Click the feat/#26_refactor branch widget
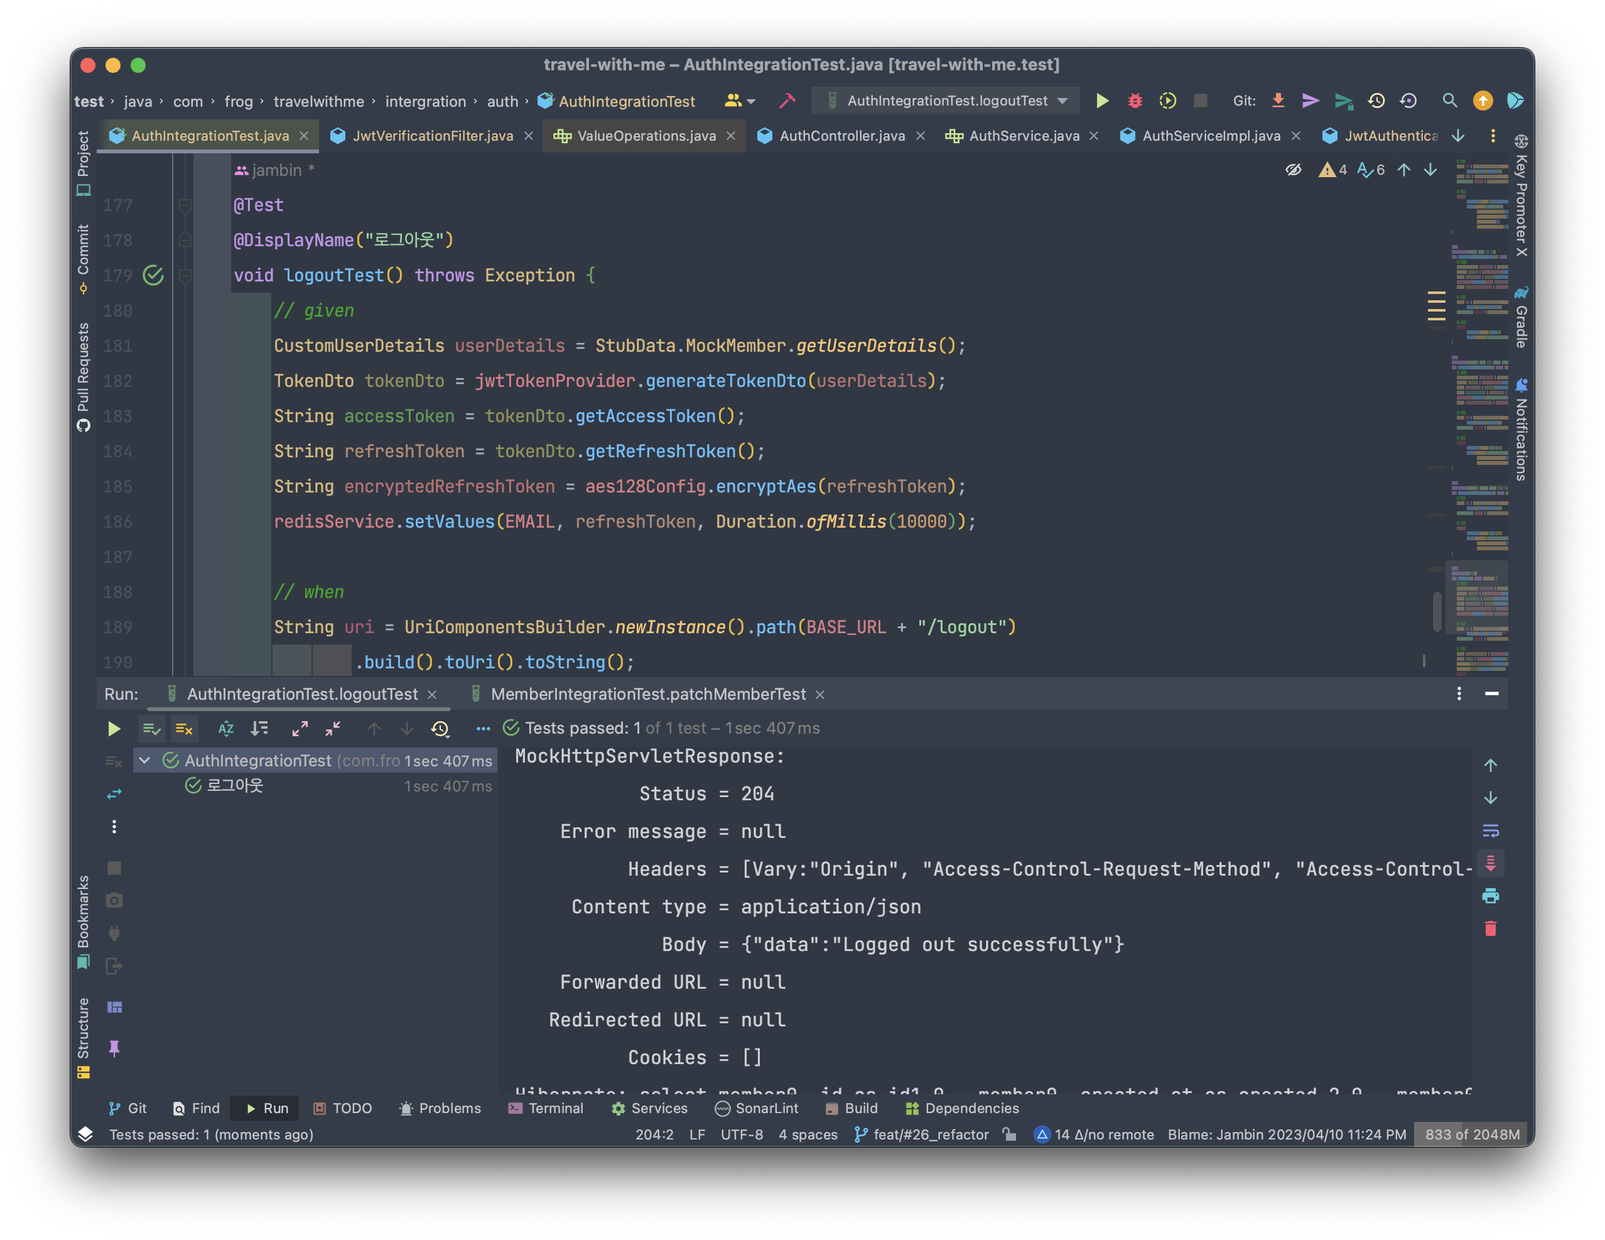The image size is (1605, 1240). point(922,1134)
